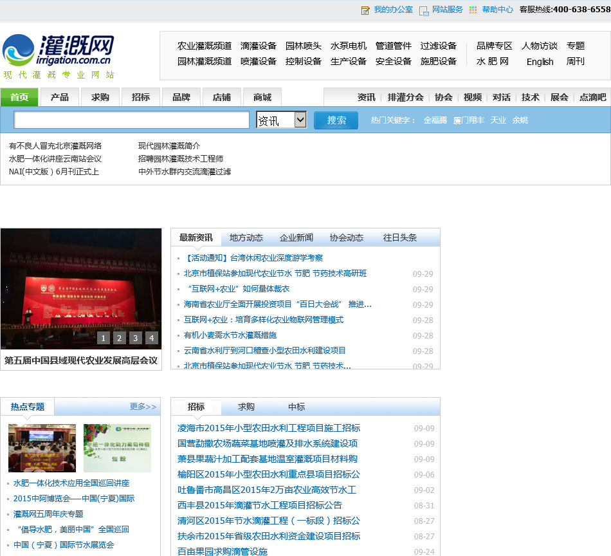
Task: Open 点滴吧 in secondary navigation
Action: tap(592, 97)
